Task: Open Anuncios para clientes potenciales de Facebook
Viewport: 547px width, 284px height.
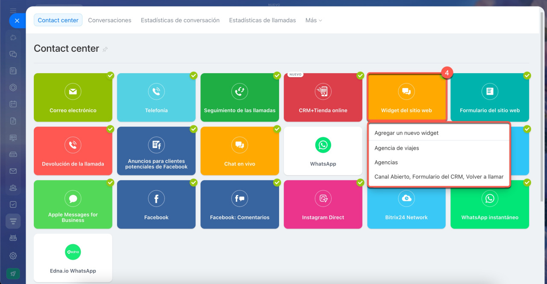Action: pyautogui.click(x=156, y=151)
